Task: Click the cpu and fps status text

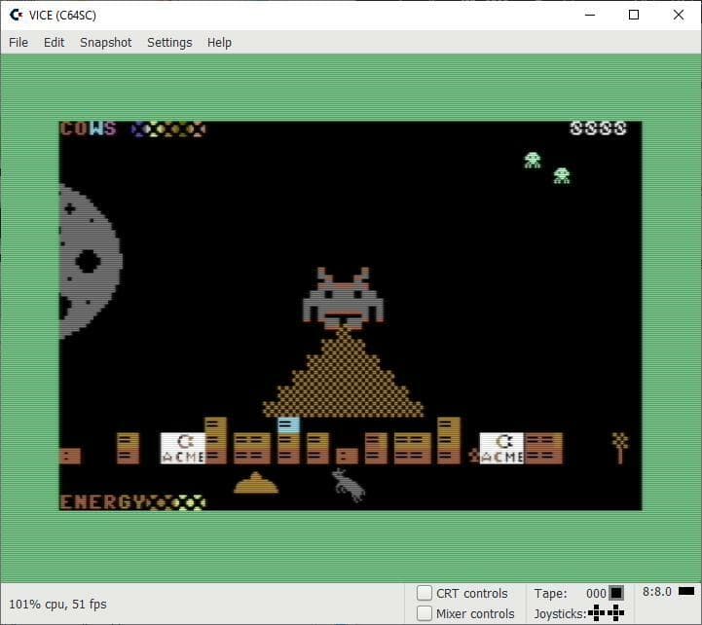Action: (x=57, y=604)
